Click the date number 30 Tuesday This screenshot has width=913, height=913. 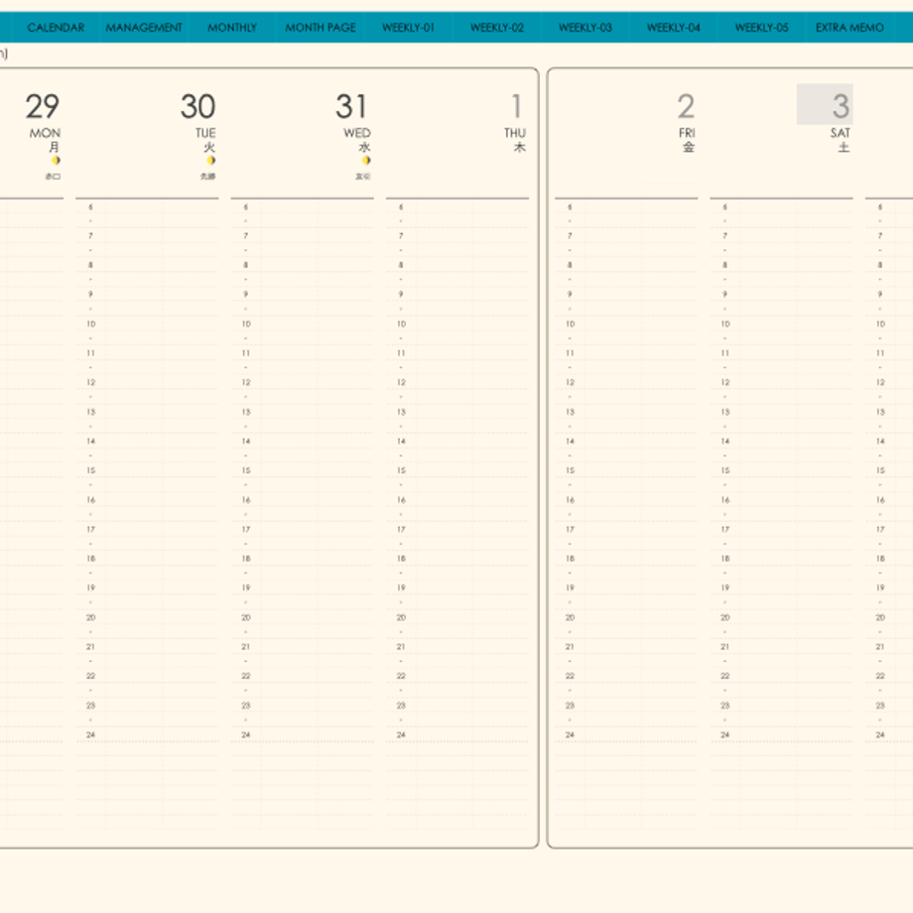point(197,106)
